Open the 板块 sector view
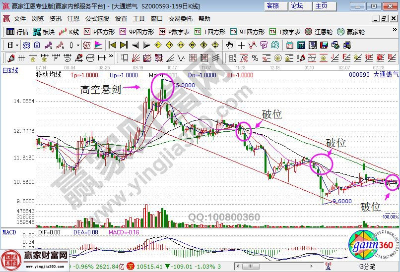The width and height of the screenshot is (400, 272). coord(44,32)
